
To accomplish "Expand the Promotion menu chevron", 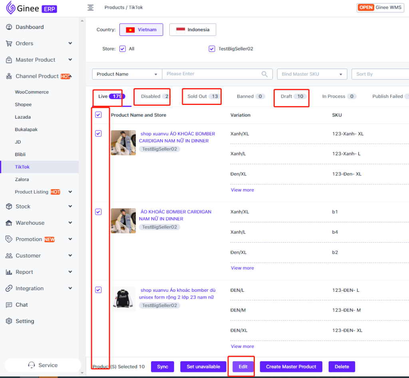I will coord(70,239).
